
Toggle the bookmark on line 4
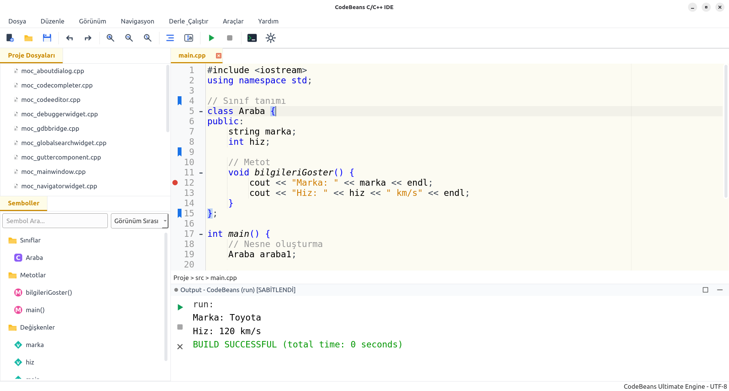180,101
